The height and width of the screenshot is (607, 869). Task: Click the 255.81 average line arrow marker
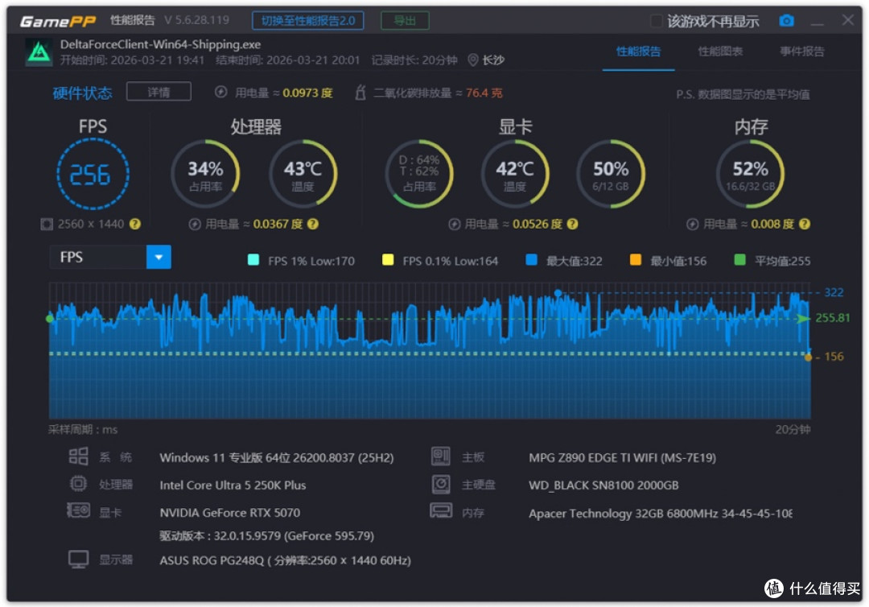point(803,318)
